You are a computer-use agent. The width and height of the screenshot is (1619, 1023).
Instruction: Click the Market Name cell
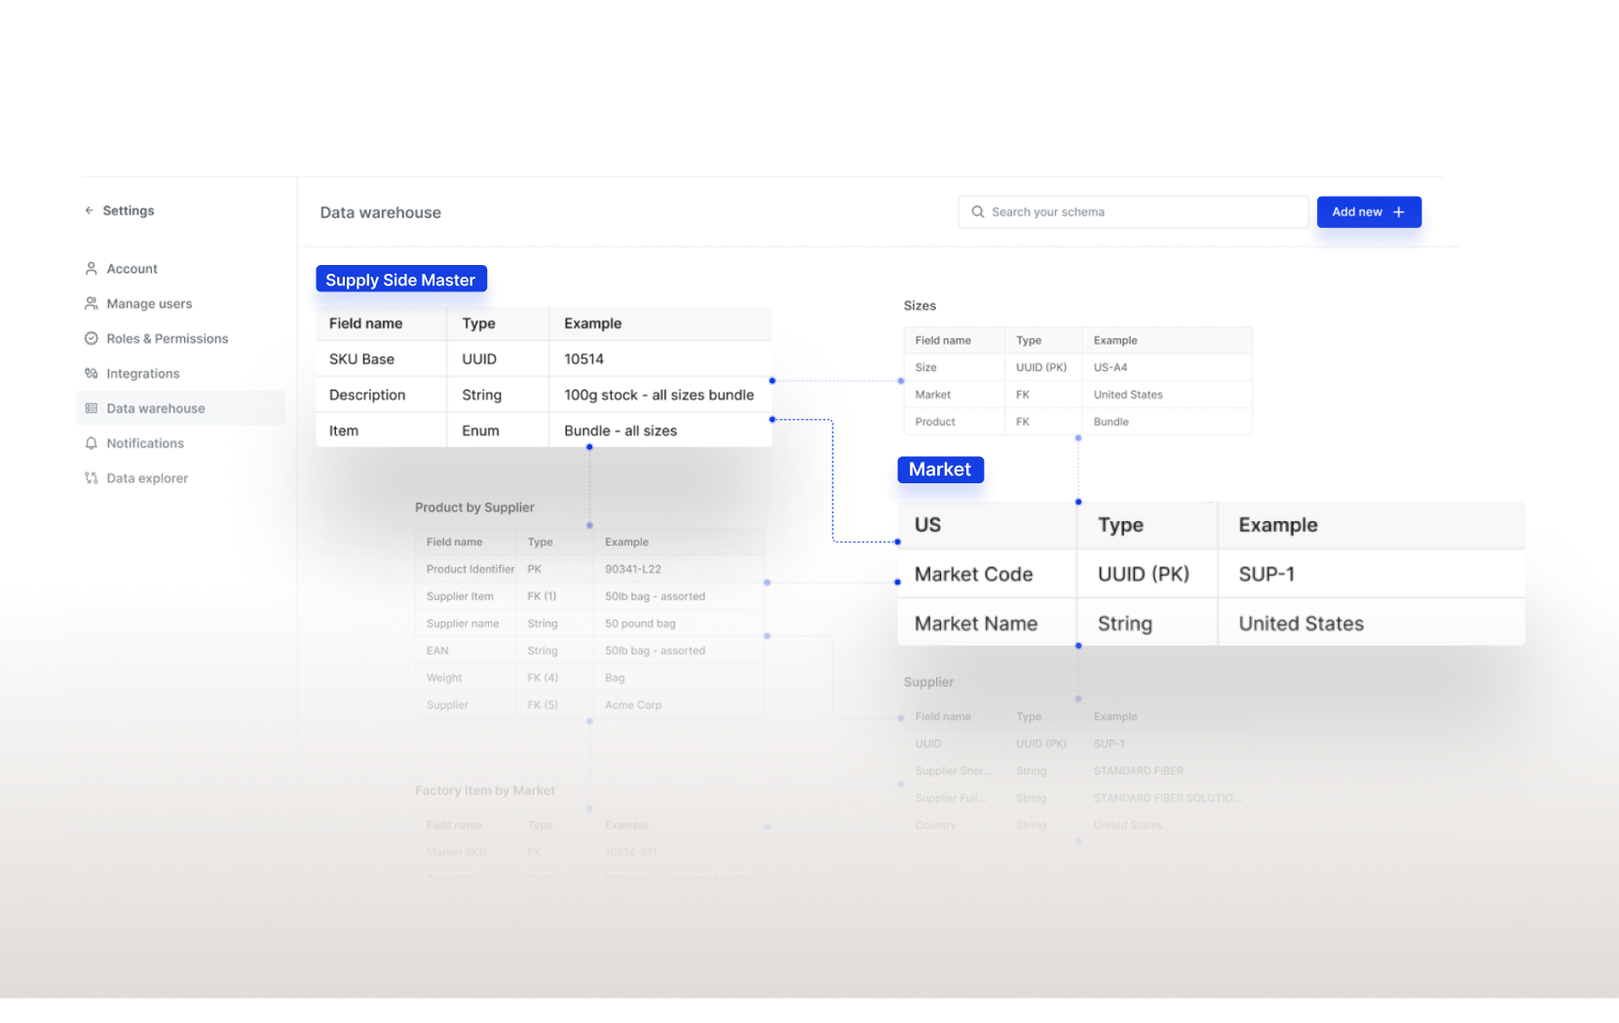[987, 624]
